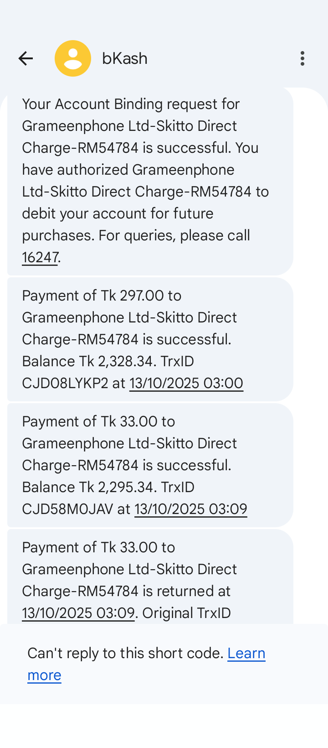Screen dimensions: 328x748
Task: Open the Learn more link
Action: tap(246, 654)
